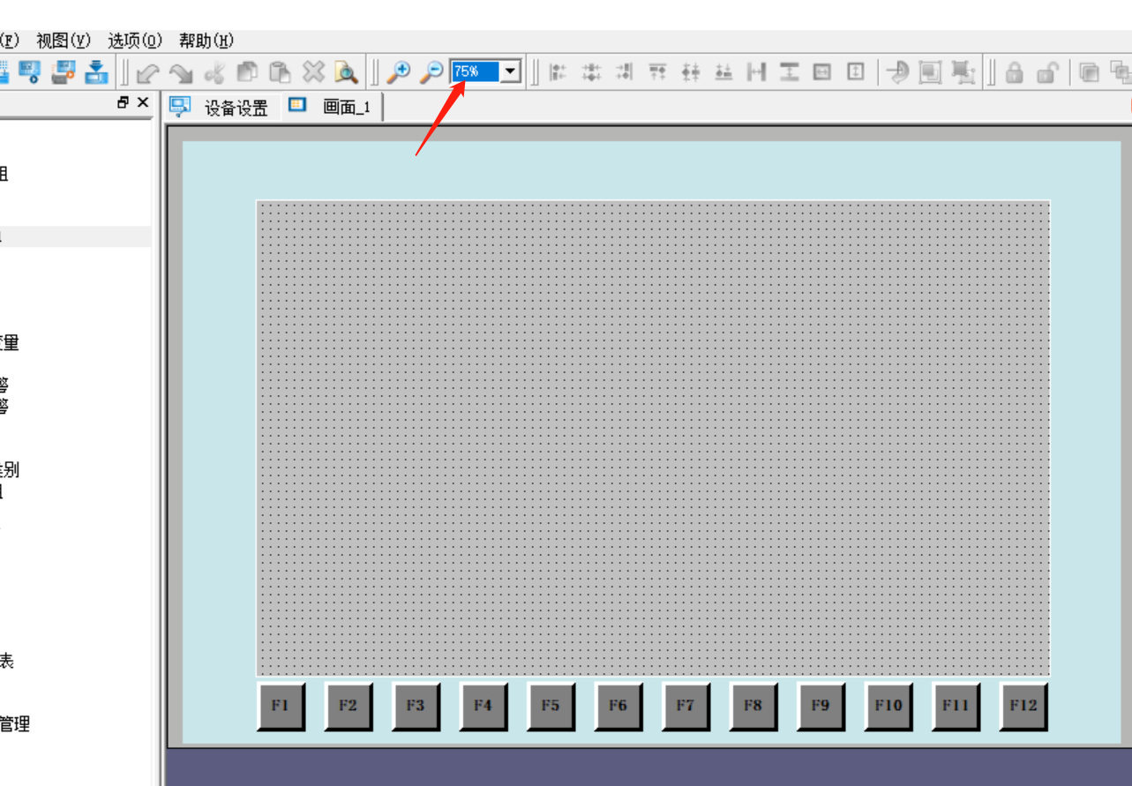Select the F12 function key button
This screenshot has width=1132, height=786.
tap(1023, 706)
